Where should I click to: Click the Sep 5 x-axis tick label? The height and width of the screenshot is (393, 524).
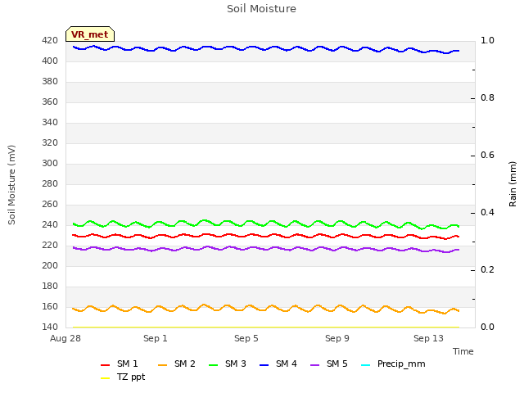pyautogui.click(x=246, y=338)
